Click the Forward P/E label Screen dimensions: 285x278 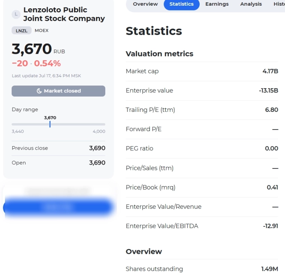(x=144, y=129)
